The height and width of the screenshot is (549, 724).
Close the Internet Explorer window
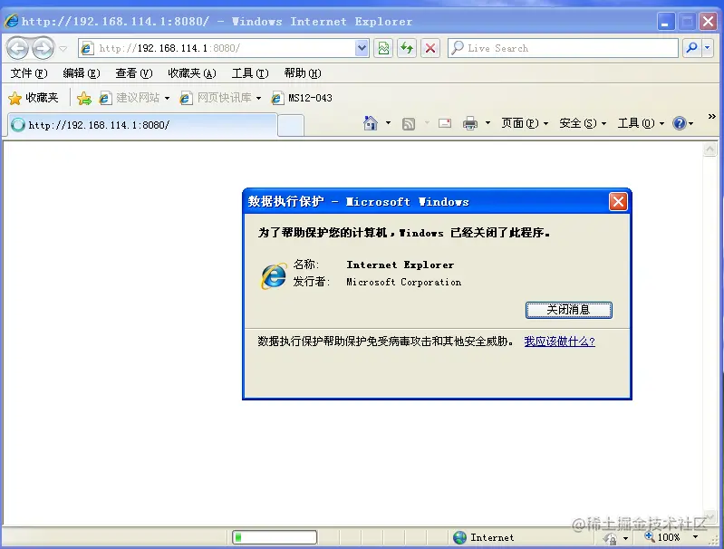[708, 22]
